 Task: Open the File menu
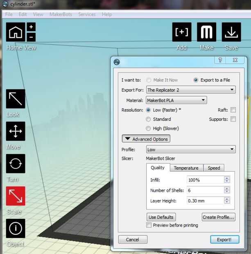coord(9,14)
